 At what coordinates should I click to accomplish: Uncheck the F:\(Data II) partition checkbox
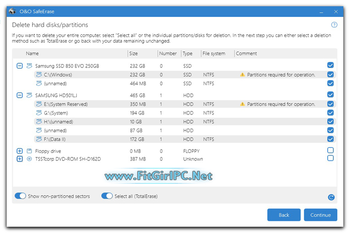click(x=331, y=139)
